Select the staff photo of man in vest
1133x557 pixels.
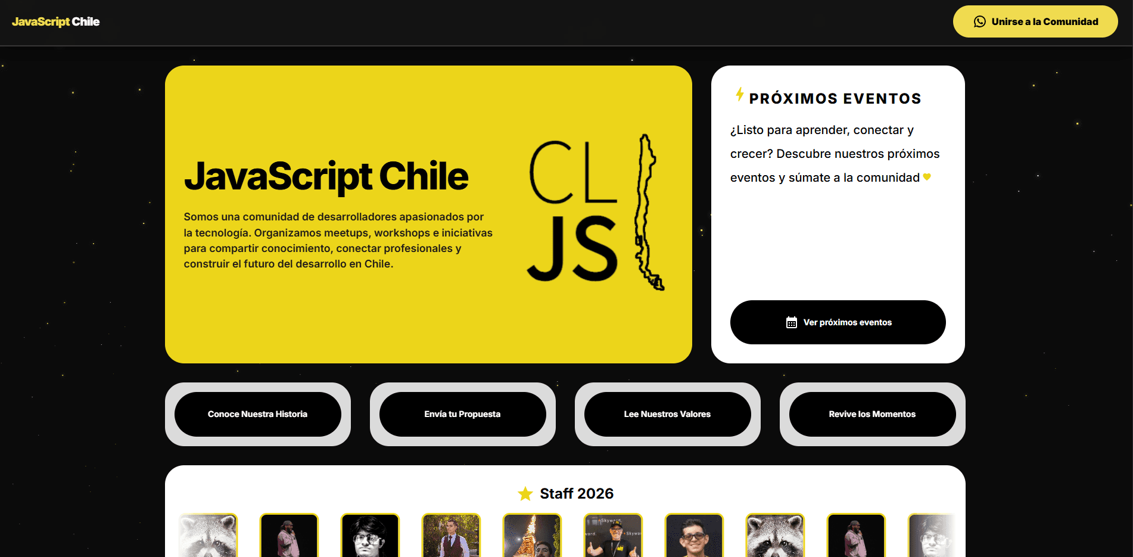click(x=451, y=535)
